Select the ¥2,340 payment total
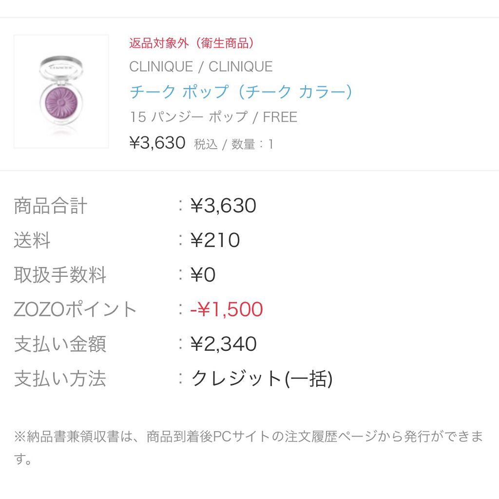 click(224, 344)
